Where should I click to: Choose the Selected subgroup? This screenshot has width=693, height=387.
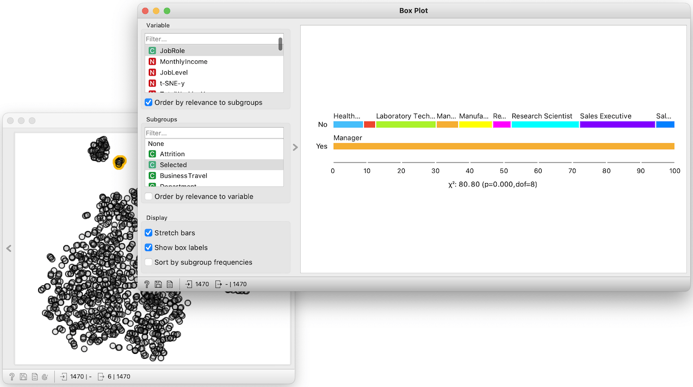point(214,165)
